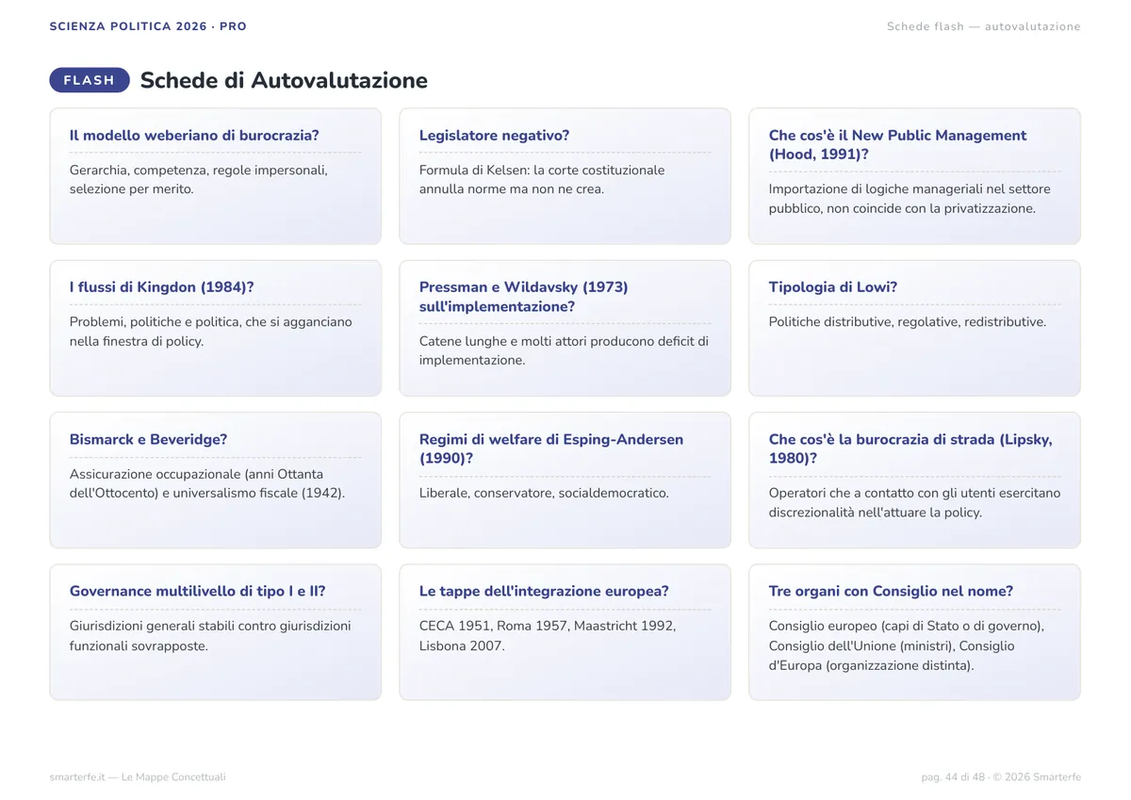Click the answer starting "Consiglio europeo (capi di Stato"

(907, 645)
